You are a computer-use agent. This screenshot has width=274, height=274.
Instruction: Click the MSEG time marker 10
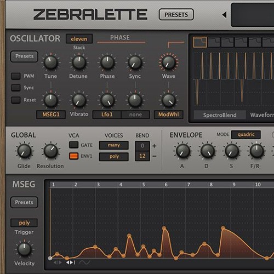point(258,185)
